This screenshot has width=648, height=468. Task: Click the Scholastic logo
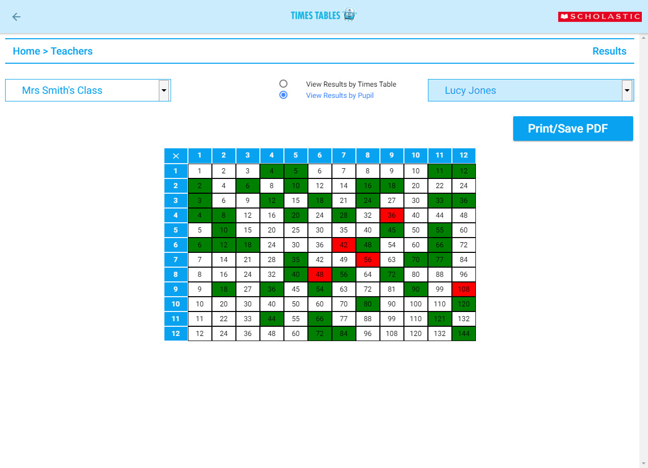point(599,17)
